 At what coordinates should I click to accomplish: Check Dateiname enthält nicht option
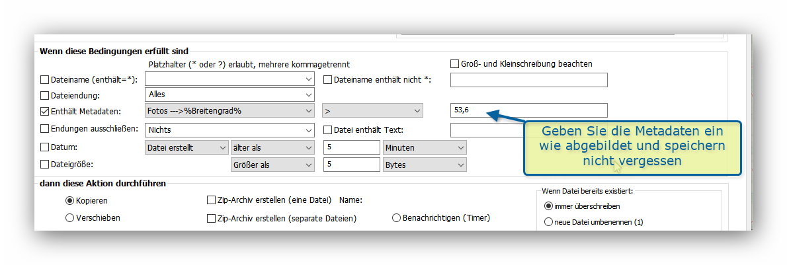327,80
